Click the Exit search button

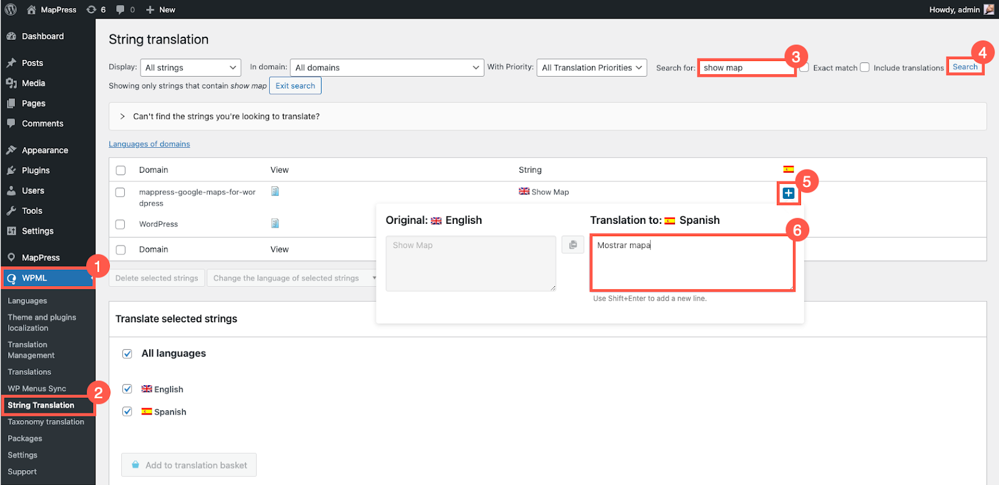pyautogui.click(x=295, y=85)
